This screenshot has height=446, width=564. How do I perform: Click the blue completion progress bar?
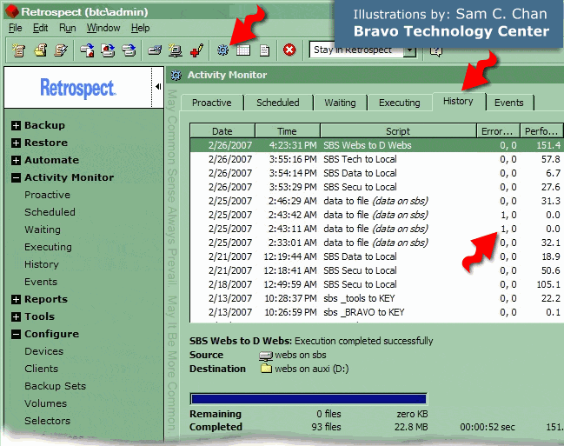coord(308,399)
